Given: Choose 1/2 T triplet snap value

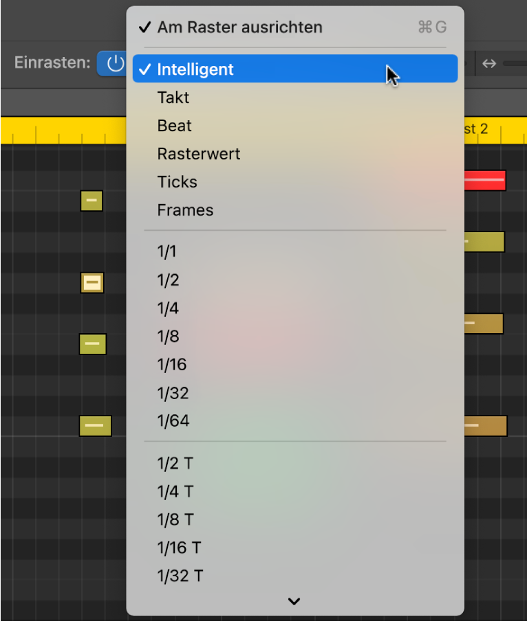Looking at the screenshot, I should pos(175,463).
